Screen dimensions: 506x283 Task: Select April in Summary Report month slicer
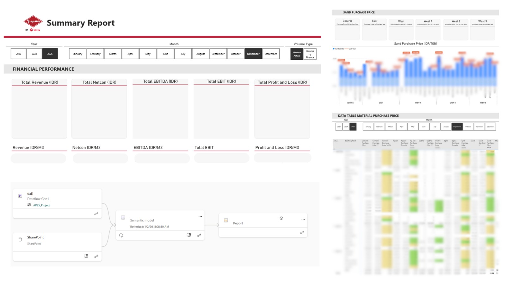(x=130, y=54)
